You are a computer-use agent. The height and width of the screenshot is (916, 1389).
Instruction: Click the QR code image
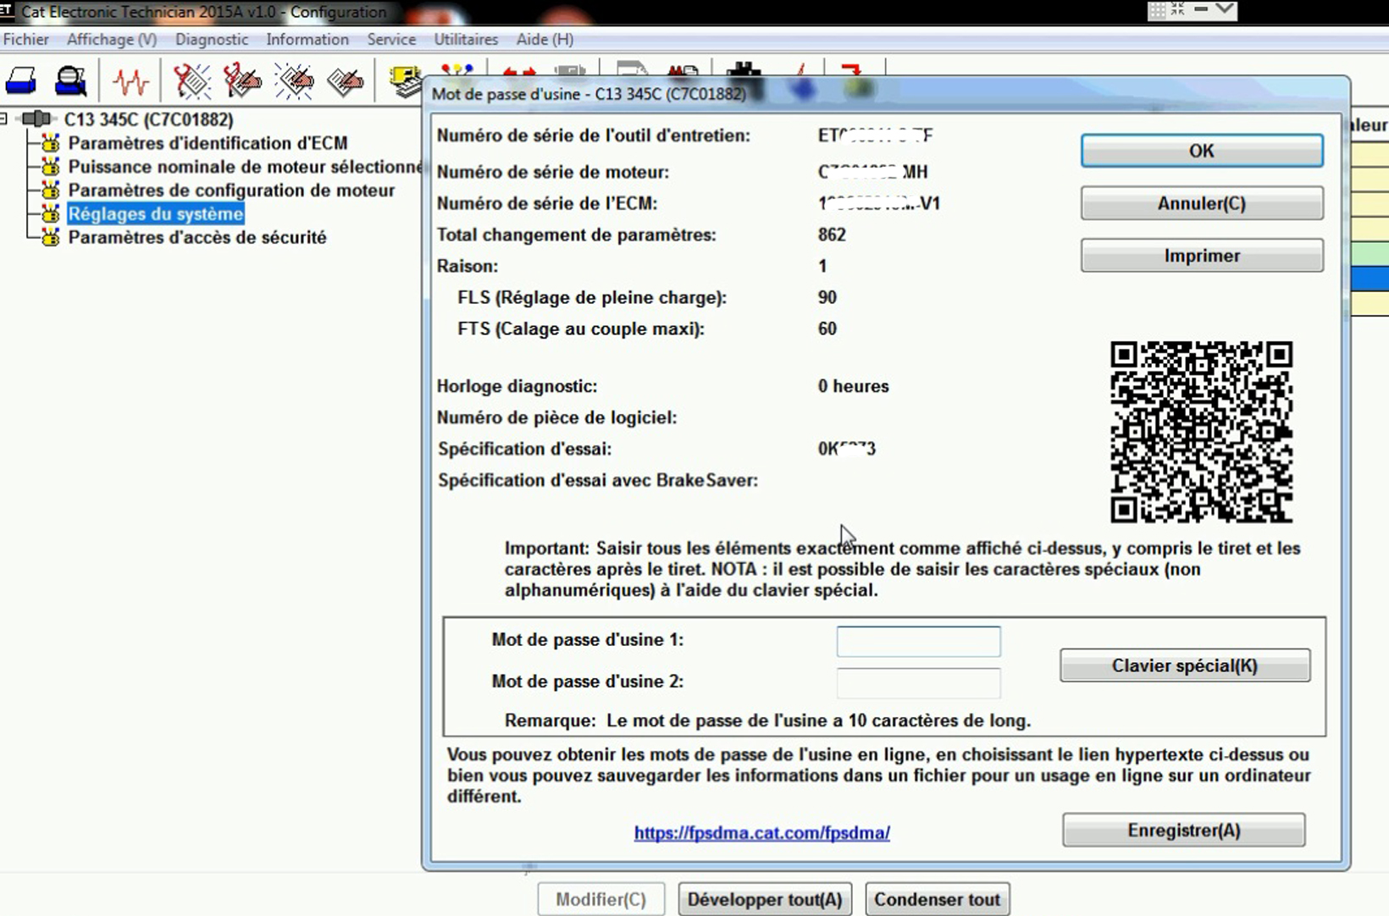pyautogui.click(x=1200, y=432)
